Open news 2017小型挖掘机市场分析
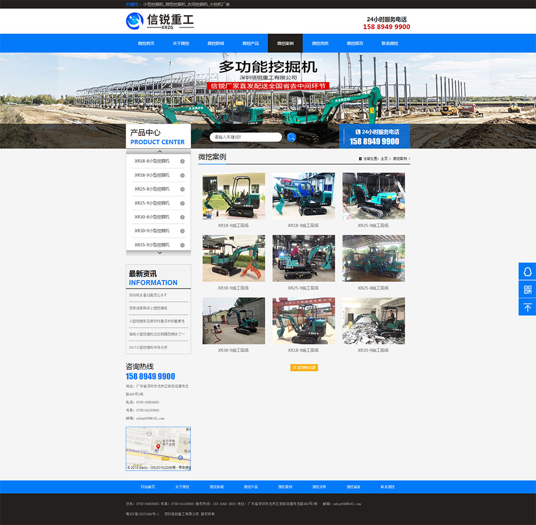This screenshot has height=525, width=536. click(x=148, y=347)
